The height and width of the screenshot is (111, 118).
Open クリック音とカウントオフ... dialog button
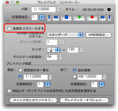[33, 100]
